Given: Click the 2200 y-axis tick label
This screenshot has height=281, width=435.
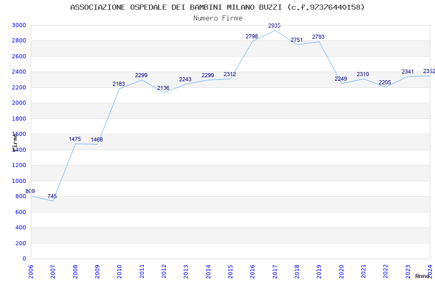Looking at the screenshot, I should tap(19, 87).
